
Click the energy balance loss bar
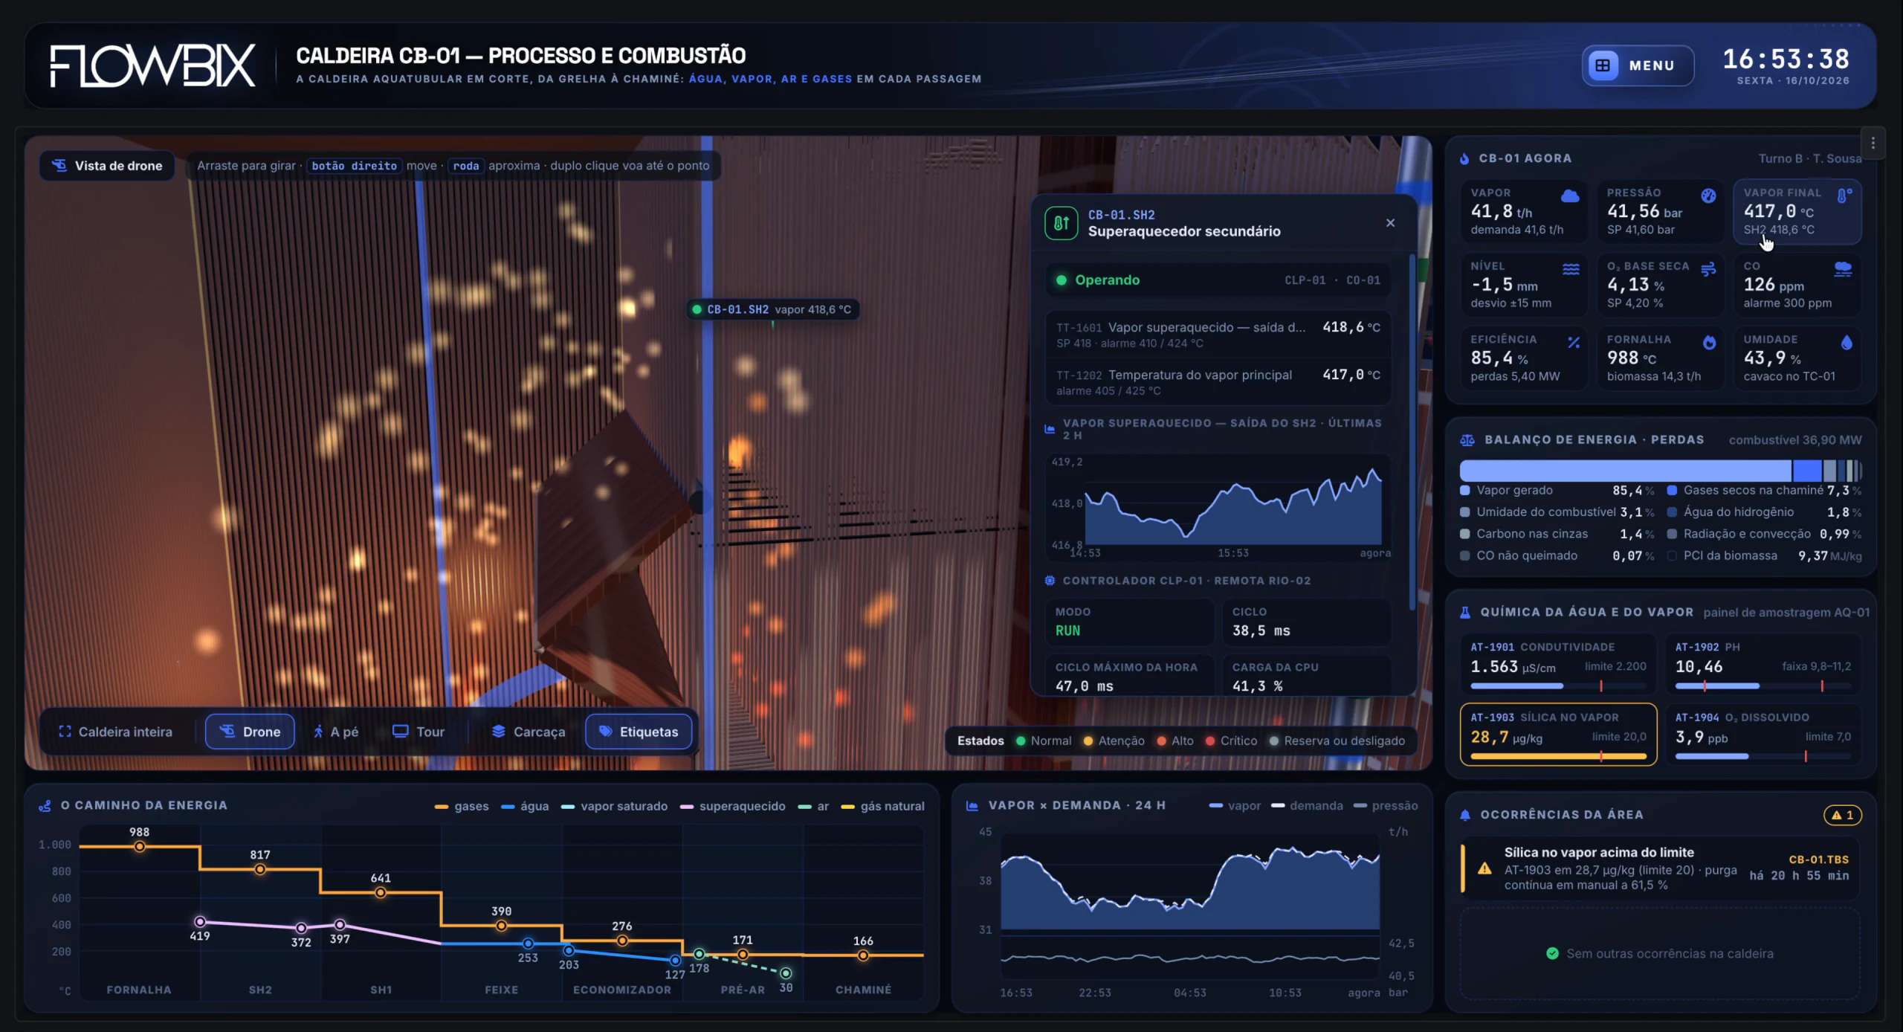[1661, 471]
